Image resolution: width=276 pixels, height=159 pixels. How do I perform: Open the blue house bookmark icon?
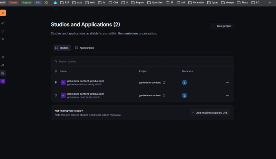[55, 2]
